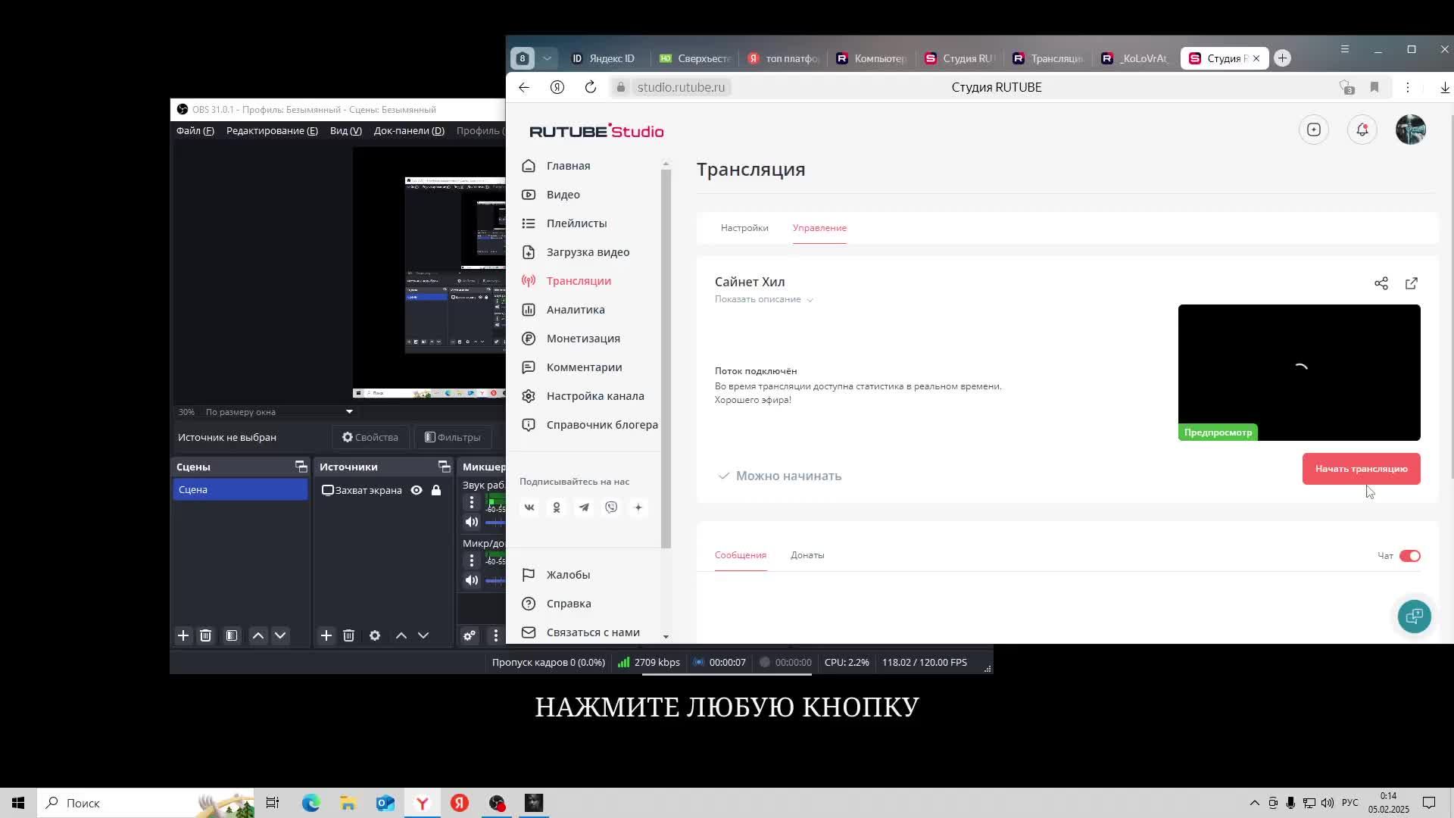Add a new source in Источники panel

click(326, 635)
